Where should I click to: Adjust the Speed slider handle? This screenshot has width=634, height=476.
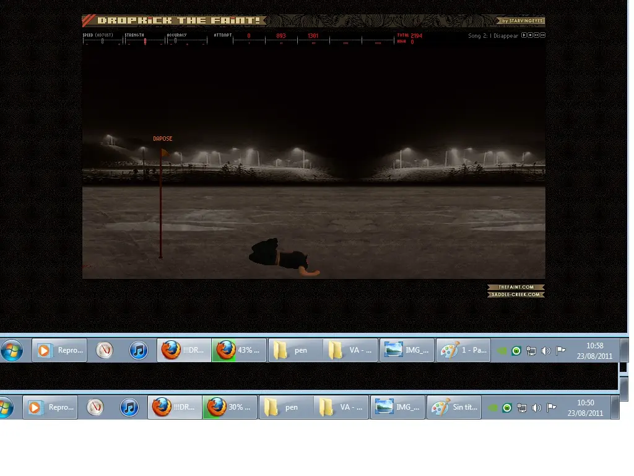tap(102, 41)
